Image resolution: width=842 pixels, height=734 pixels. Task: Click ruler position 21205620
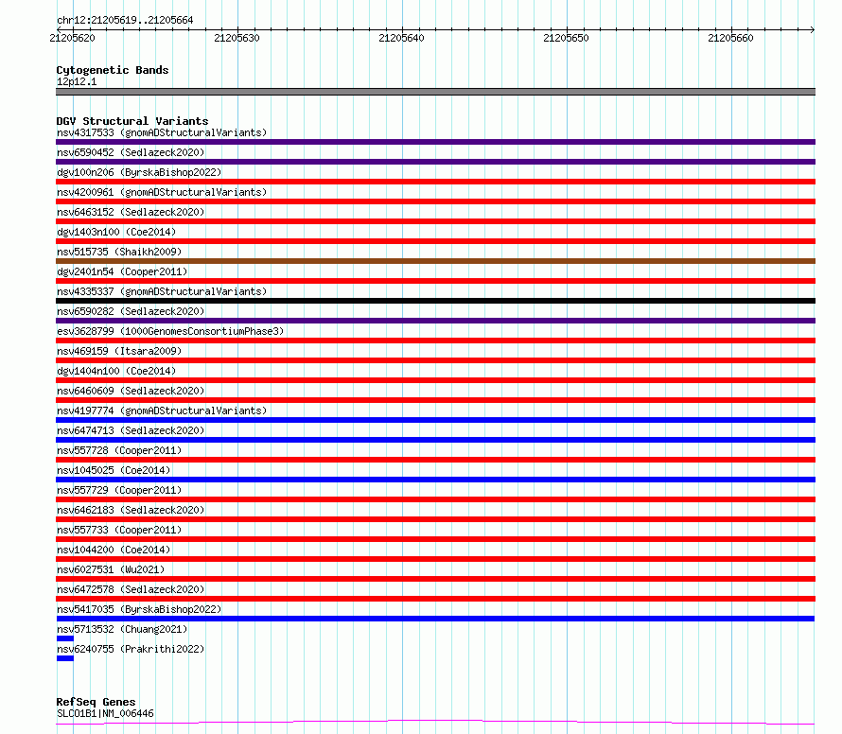click(x=72, y=38)
